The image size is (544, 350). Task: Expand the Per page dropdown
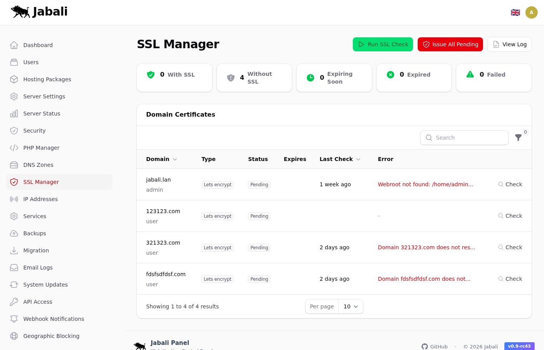pyautogui.click(x=350, y=306)
